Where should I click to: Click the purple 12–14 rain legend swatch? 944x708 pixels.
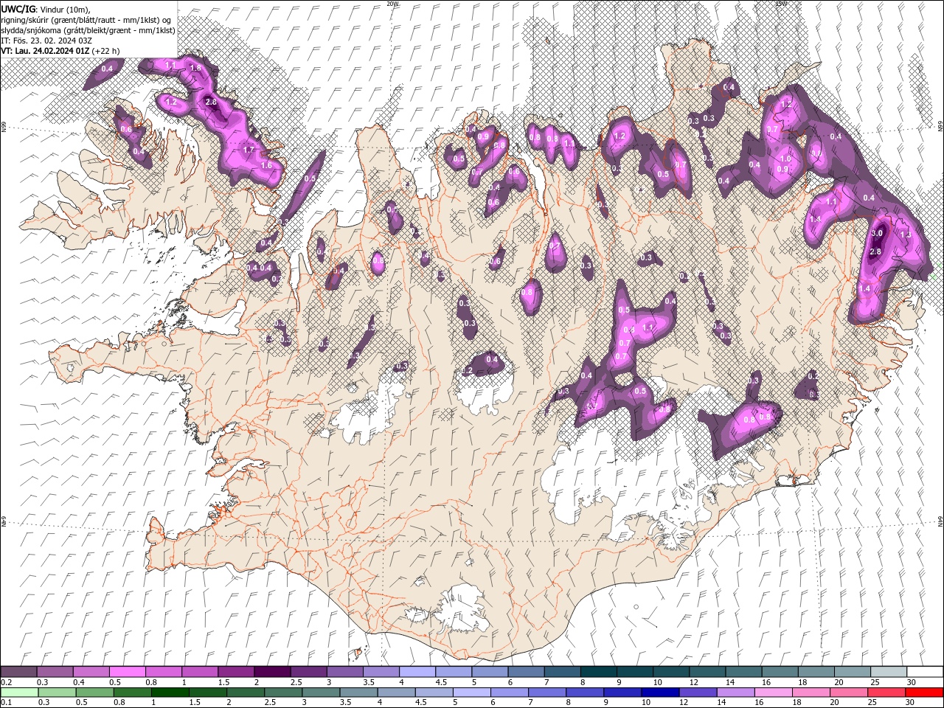click(x=698, y=693)
